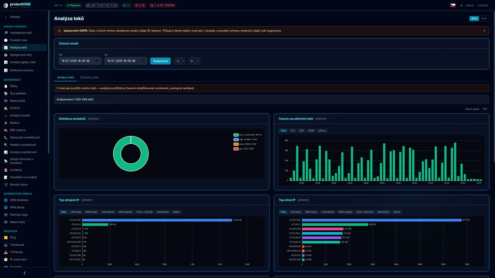Click the Agregované toky stack icon
The image size is (495, 278).
(6, 55)
